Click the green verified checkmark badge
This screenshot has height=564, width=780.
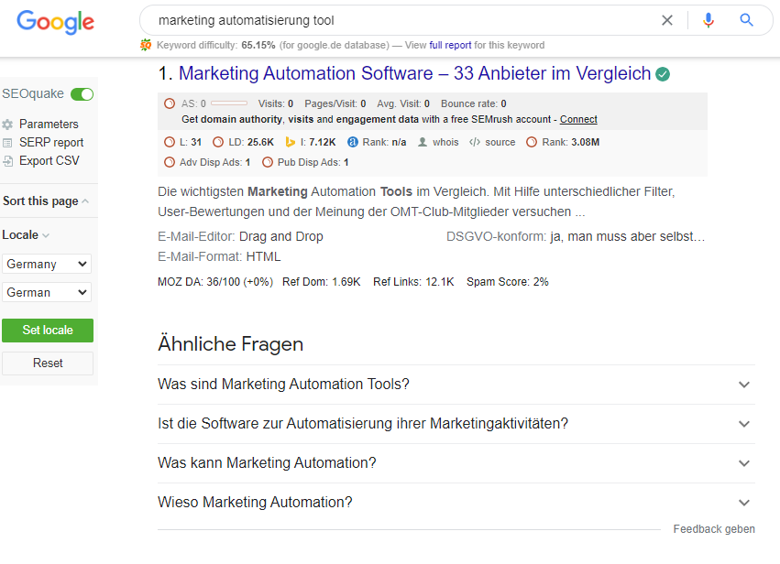(663, 74)
